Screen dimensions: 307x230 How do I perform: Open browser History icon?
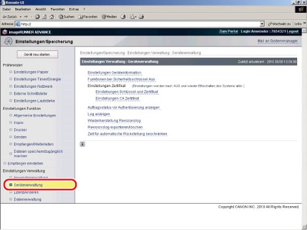(123, 17)
